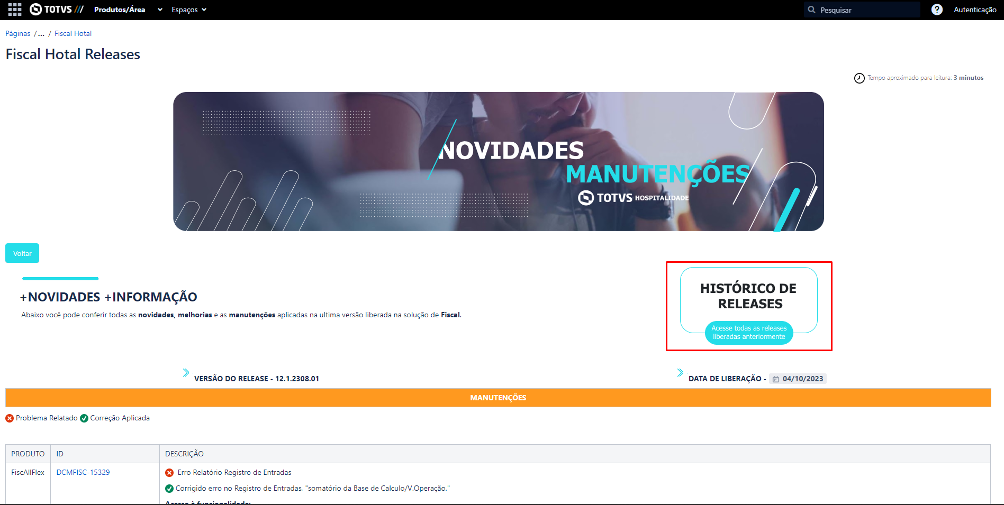Click the Fiscal Hotal Releases page title

[x=73, y=54]
